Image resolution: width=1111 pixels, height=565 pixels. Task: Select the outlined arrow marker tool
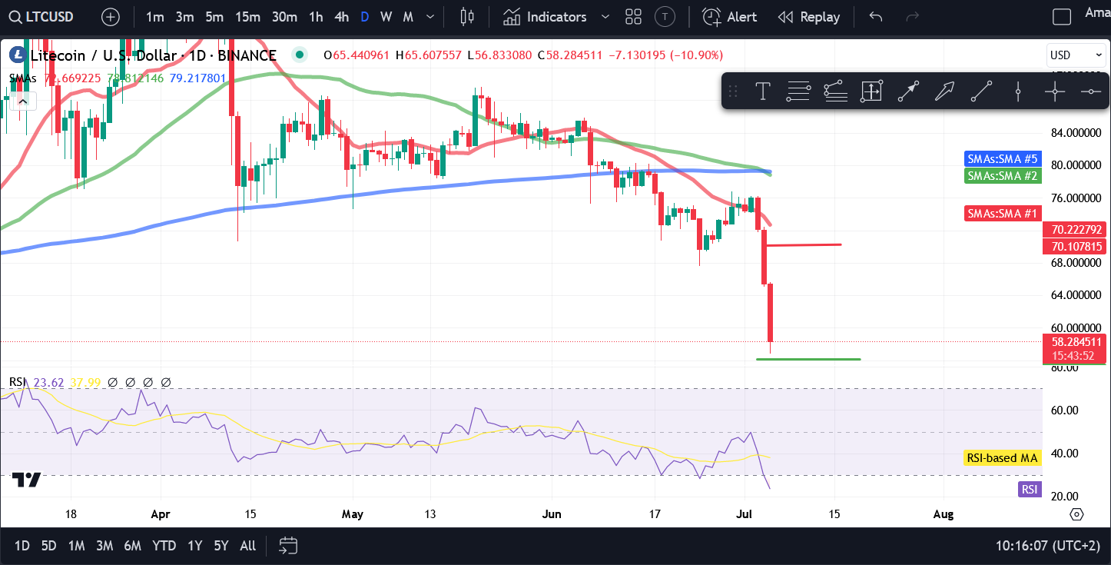pos(944,91)
